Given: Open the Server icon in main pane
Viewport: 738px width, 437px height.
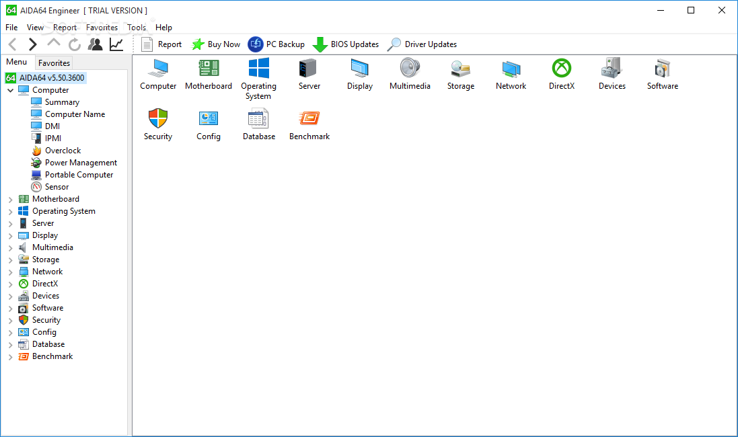Looking at the screenshot, I should pyautogui.click(x=309, y=69).
